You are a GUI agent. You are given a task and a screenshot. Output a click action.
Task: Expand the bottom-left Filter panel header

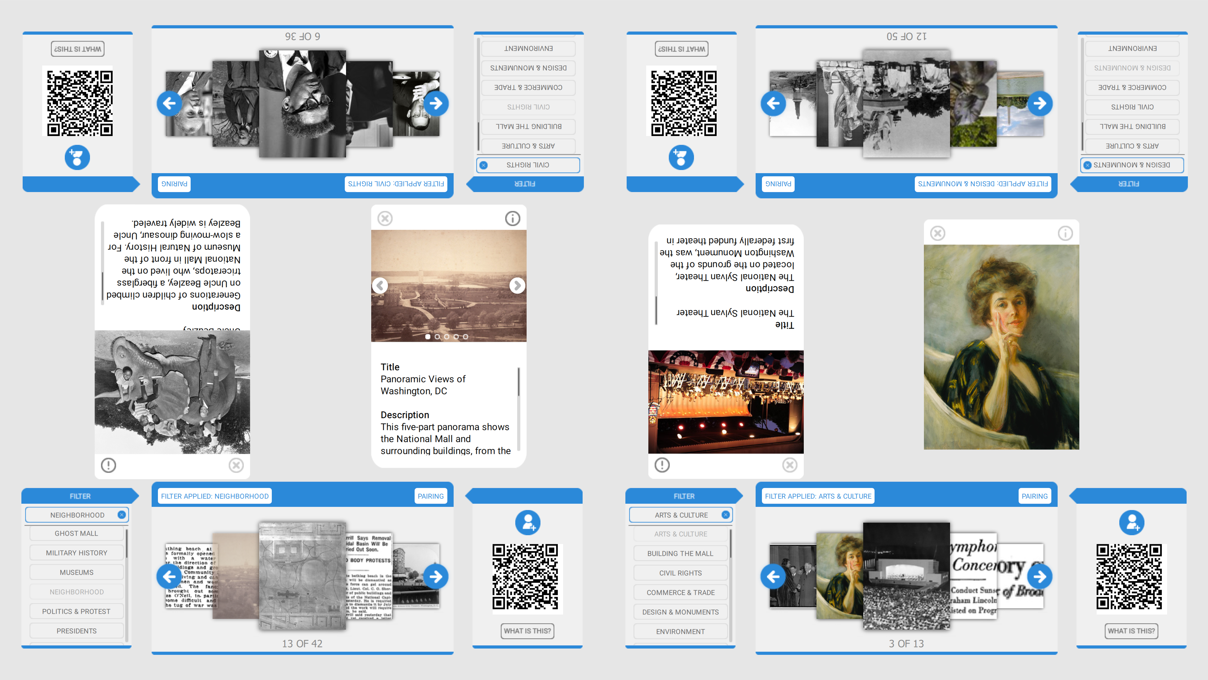coord(80,496)
